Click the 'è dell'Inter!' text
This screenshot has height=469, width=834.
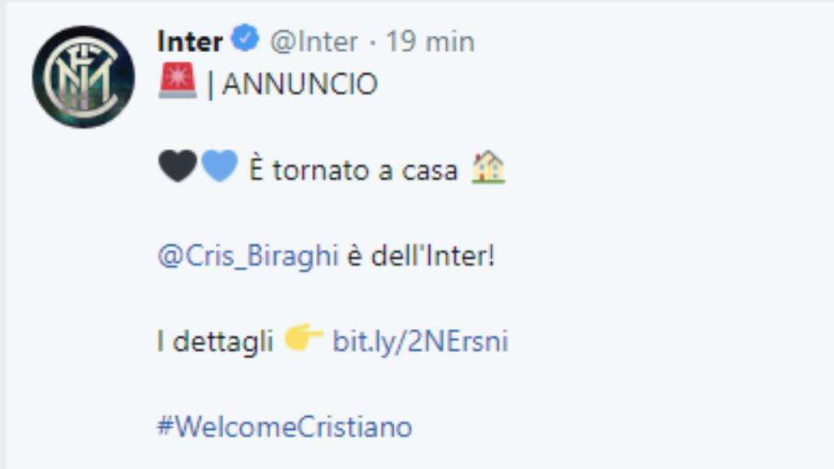[x=421, y=256]
